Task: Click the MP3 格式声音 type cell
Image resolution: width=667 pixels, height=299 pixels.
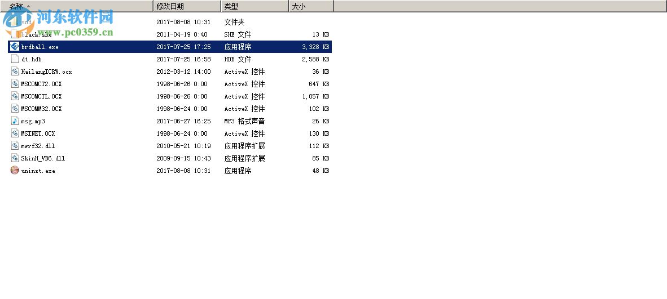Action: 244,121
